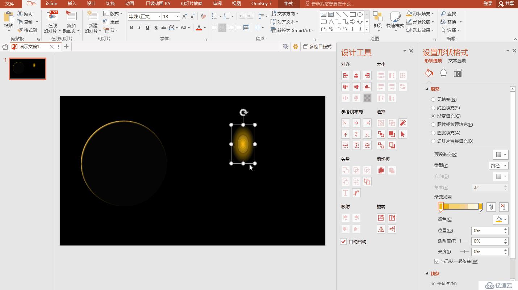Switch to the 设计 ribbon tab

tap(91, 4)
